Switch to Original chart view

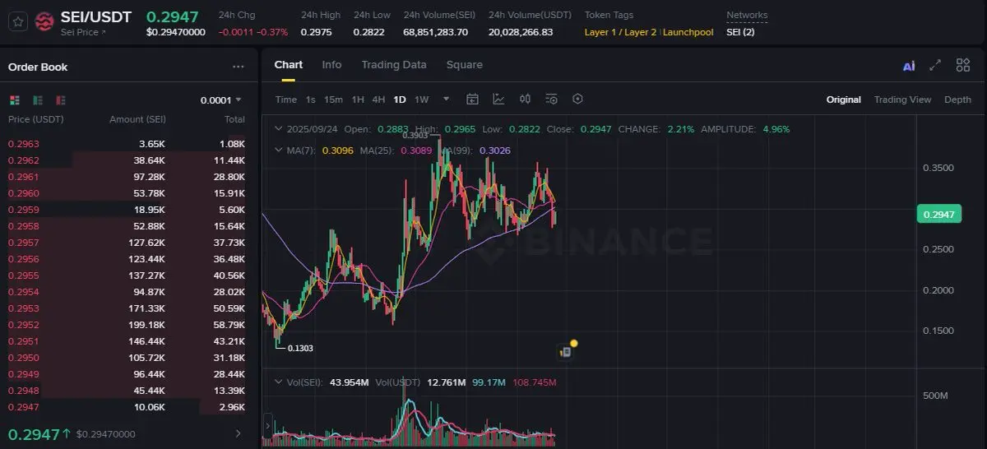tap(844, 100)
